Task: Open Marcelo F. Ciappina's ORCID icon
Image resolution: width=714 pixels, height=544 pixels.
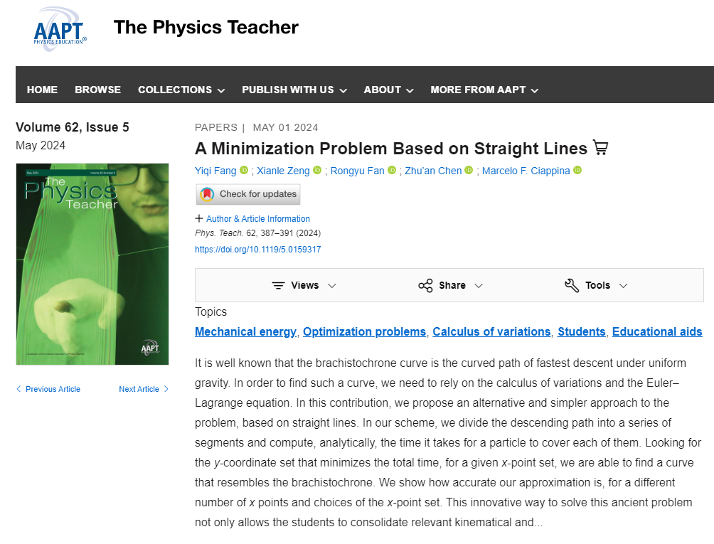Action: click(x=577, y=171)
